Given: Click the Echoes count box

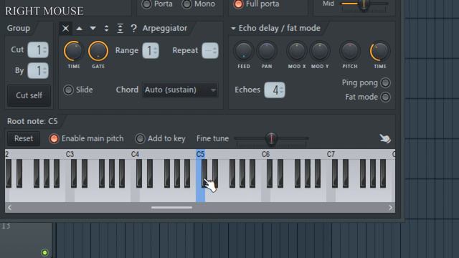Looking at the screenshot, I should pyautogui.click(x=275, y=90).
